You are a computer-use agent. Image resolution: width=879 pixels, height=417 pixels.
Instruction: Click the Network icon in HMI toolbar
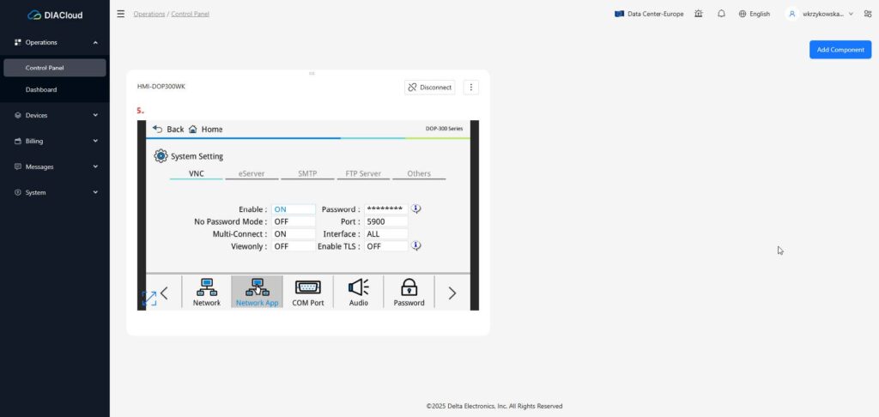tap(206, 292)
